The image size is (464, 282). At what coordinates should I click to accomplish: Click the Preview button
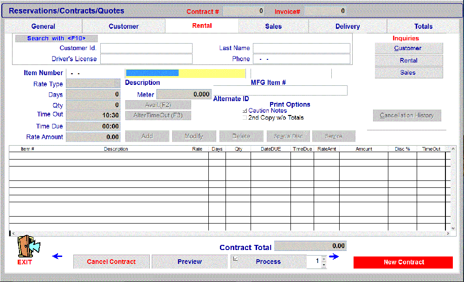[189, 262]
